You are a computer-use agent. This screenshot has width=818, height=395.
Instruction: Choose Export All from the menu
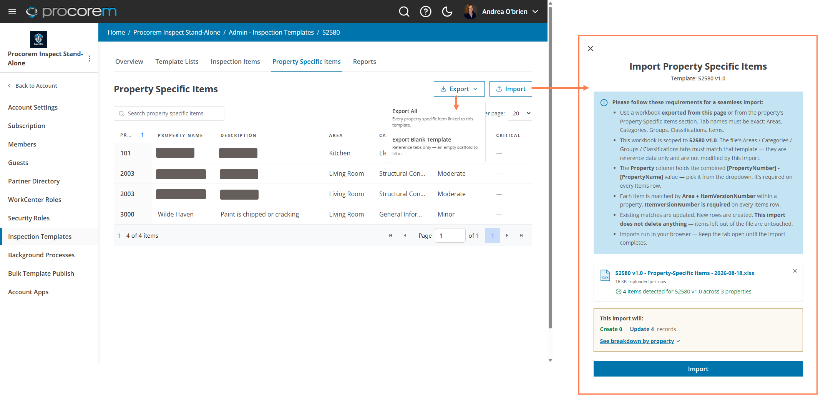point(436,118)
